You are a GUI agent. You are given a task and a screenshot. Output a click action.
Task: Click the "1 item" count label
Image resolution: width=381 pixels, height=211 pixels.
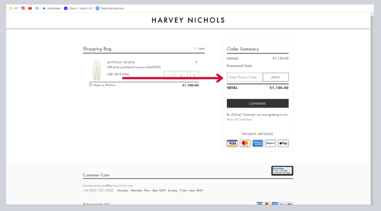(199, 48)
